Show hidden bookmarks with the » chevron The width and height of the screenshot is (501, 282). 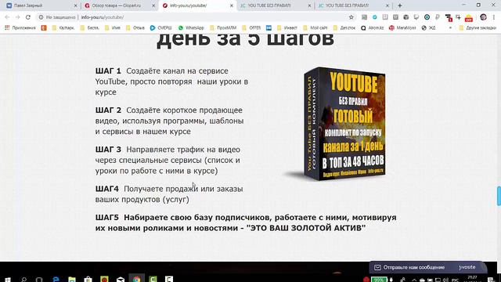tap(450, 28)
